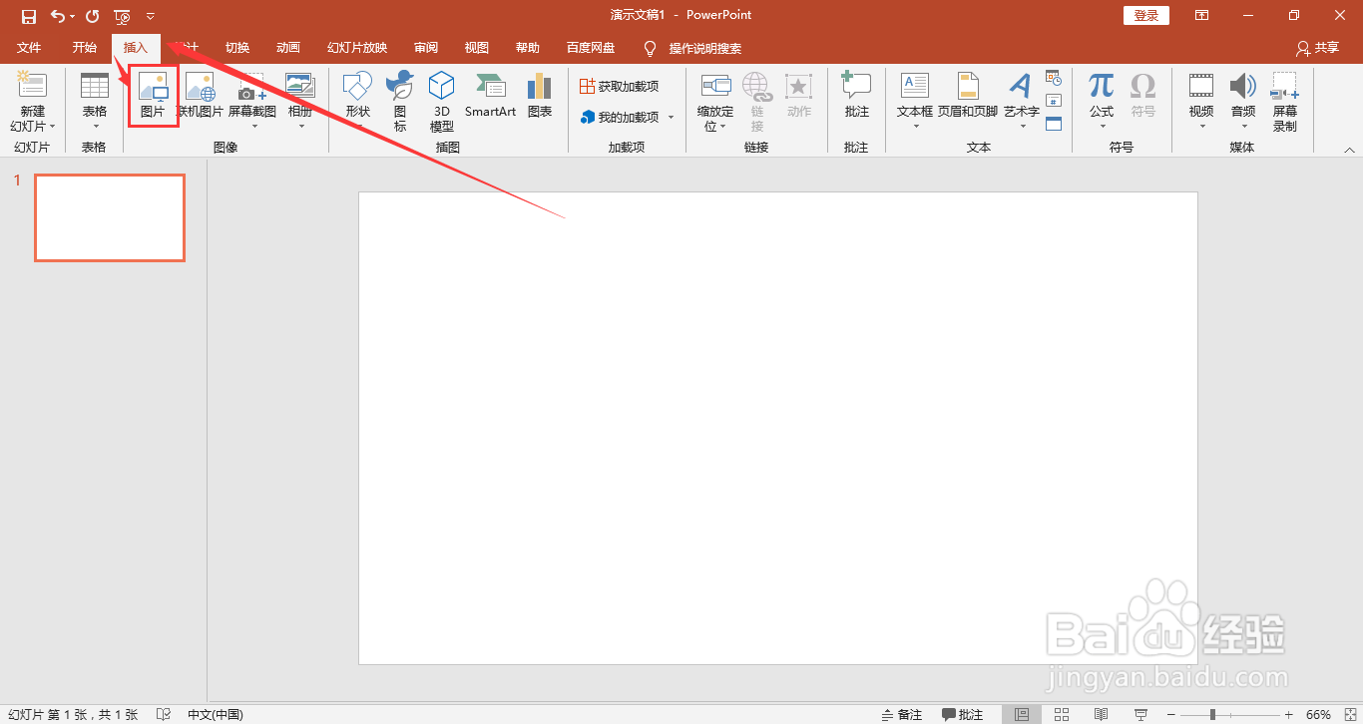Expand 我的加载项 dropdown arrow
This screenshot has width=1363, height=724.
671,118
